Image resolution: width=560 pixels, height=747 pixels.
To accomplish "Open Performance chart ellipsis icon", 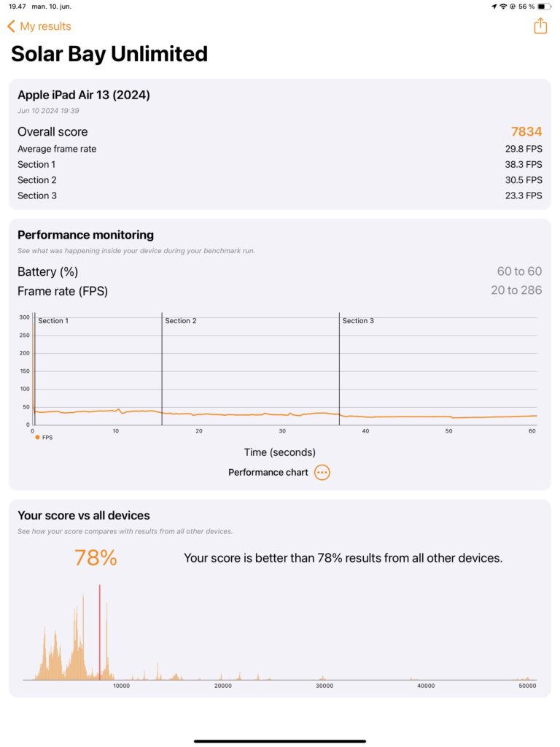I will point(322,472).
